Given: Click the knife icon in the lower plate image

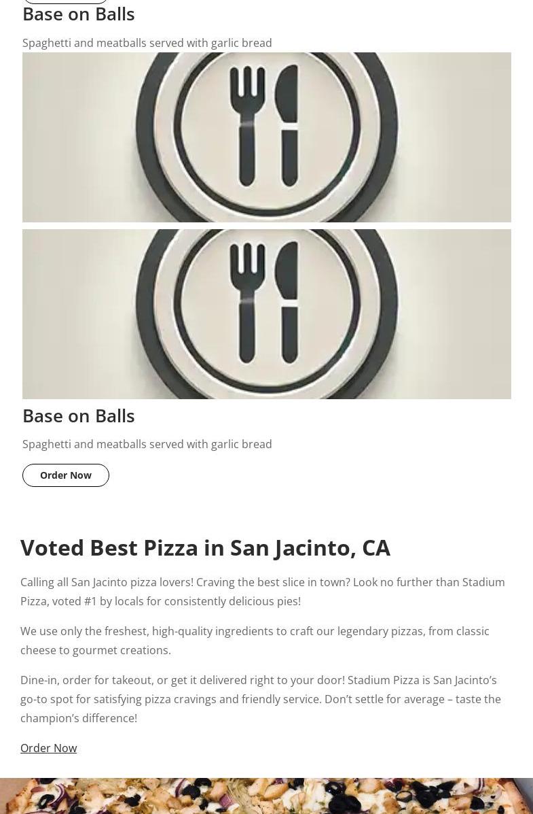Looking at the screenshot, I should (x=287, y=303).
